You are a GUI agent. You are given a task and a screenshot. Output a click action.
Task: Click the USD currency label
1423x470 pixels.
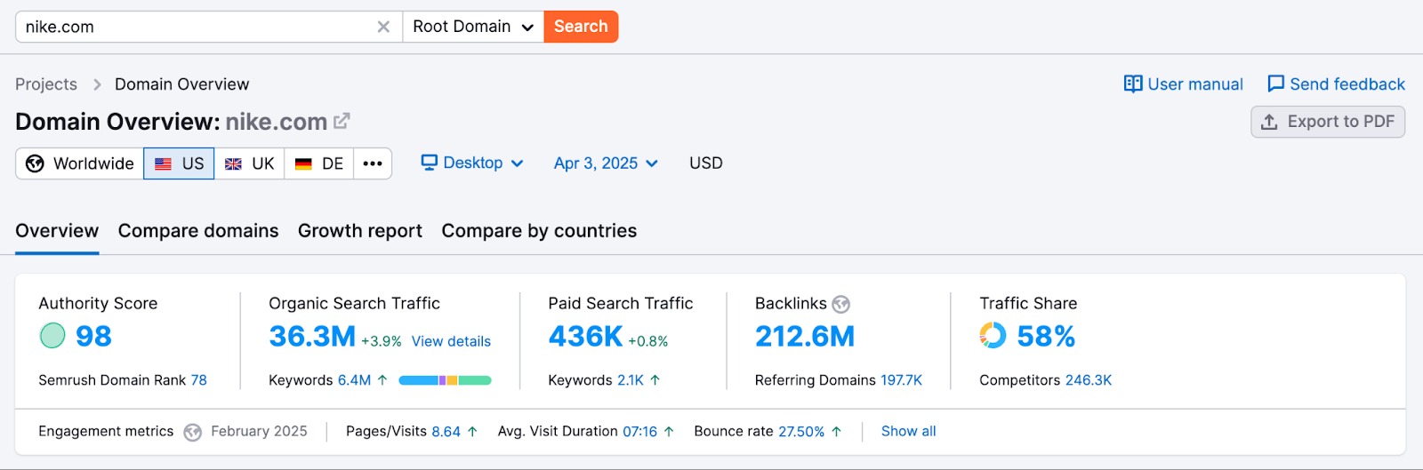(706, 163)
